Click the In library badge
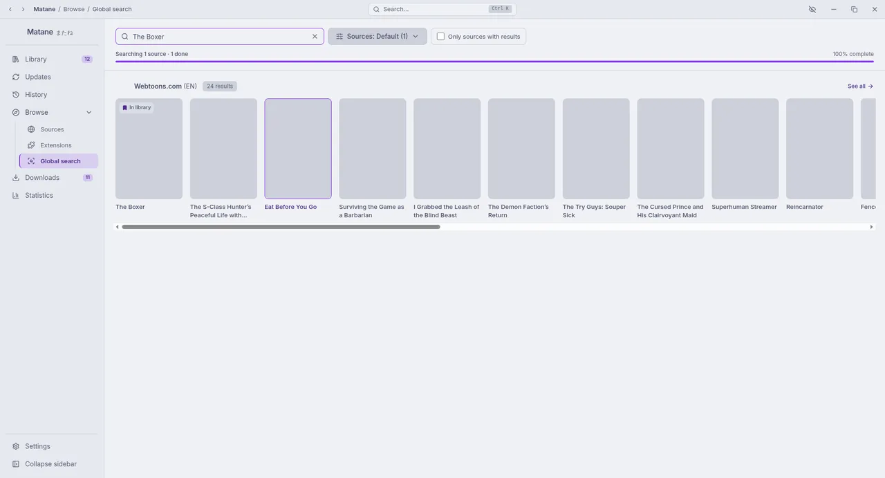Viewport: 885px width, 478px height. click(136, 107)
